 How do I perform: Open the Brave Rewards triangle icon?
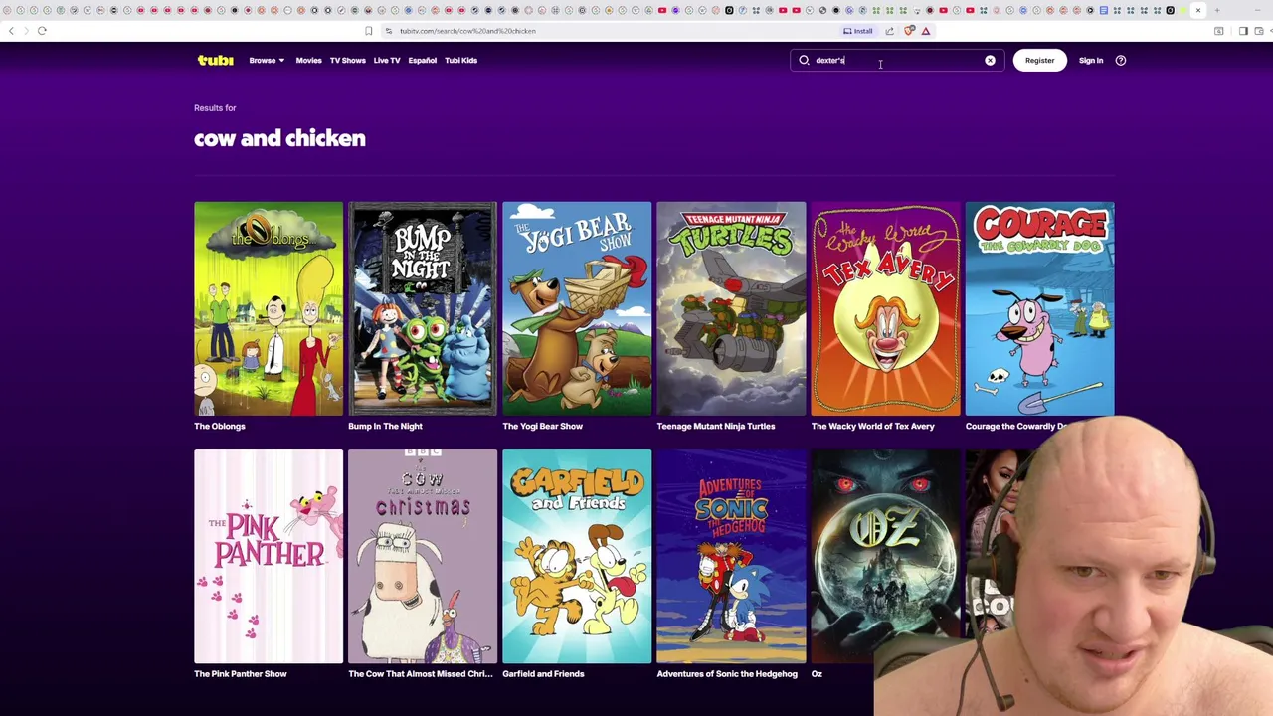(x=925, y=31)
